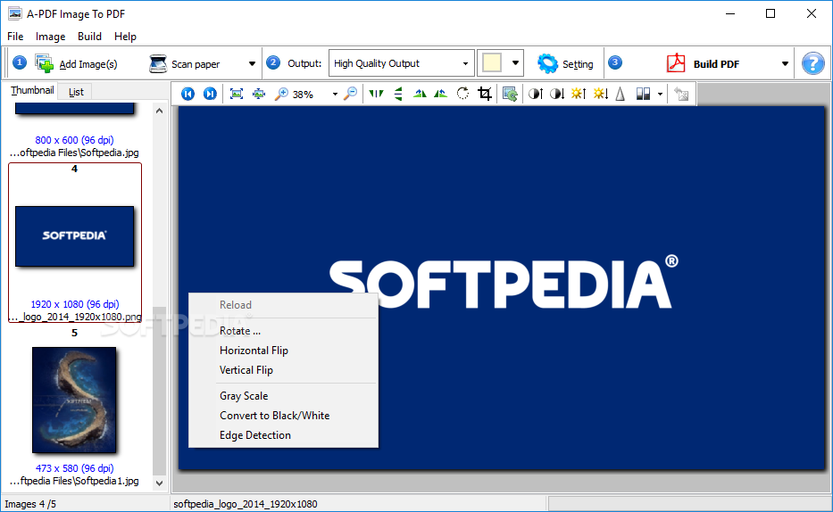This screenshot has height=512, width=833.
Task: Click the undo image changes icon
Action: click(681, 94)
